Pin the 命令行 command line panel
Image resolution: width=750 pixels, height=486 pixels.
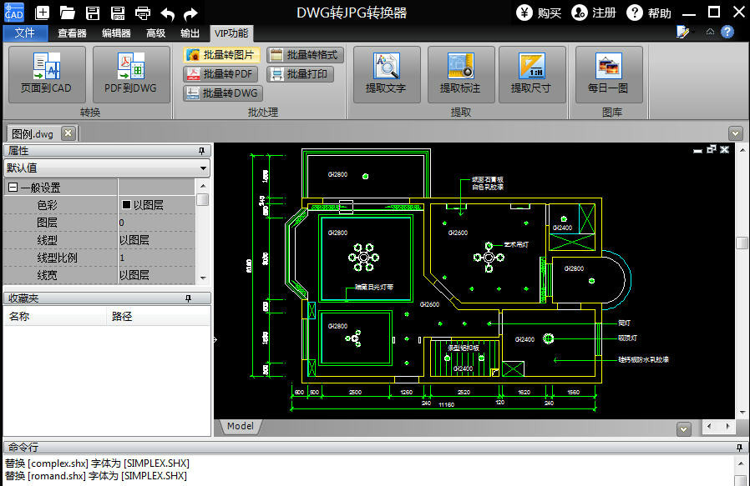point(739,448)
